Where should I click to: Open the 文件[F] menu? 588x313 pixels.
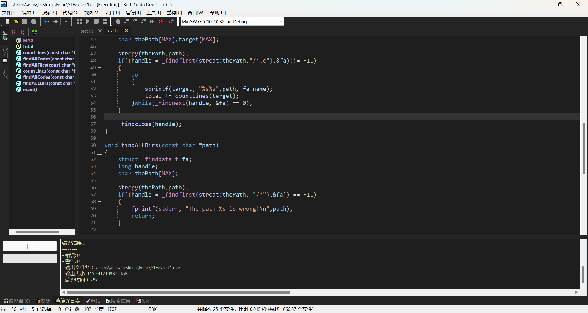coord(9,13)
